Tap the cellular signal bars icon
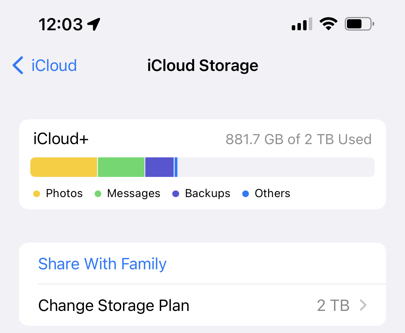 [302, 24]
